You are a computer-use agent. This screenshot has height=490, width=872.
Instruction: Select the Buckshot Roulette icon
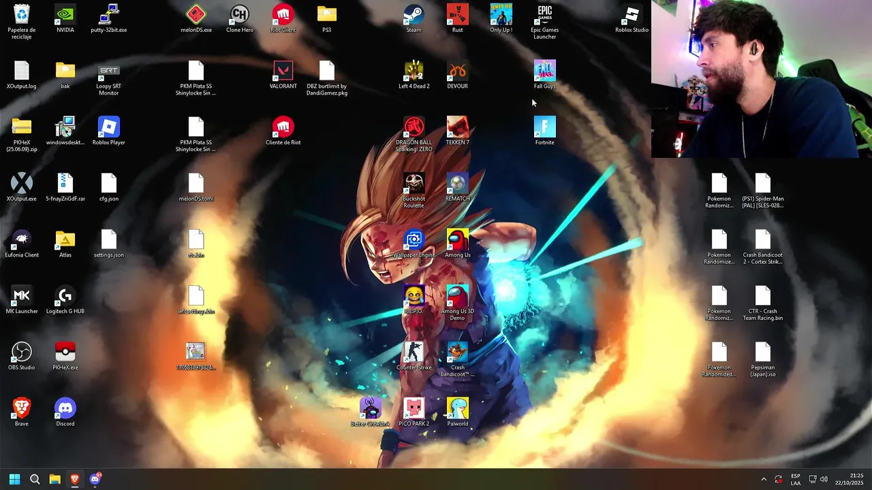click(414, 184)
